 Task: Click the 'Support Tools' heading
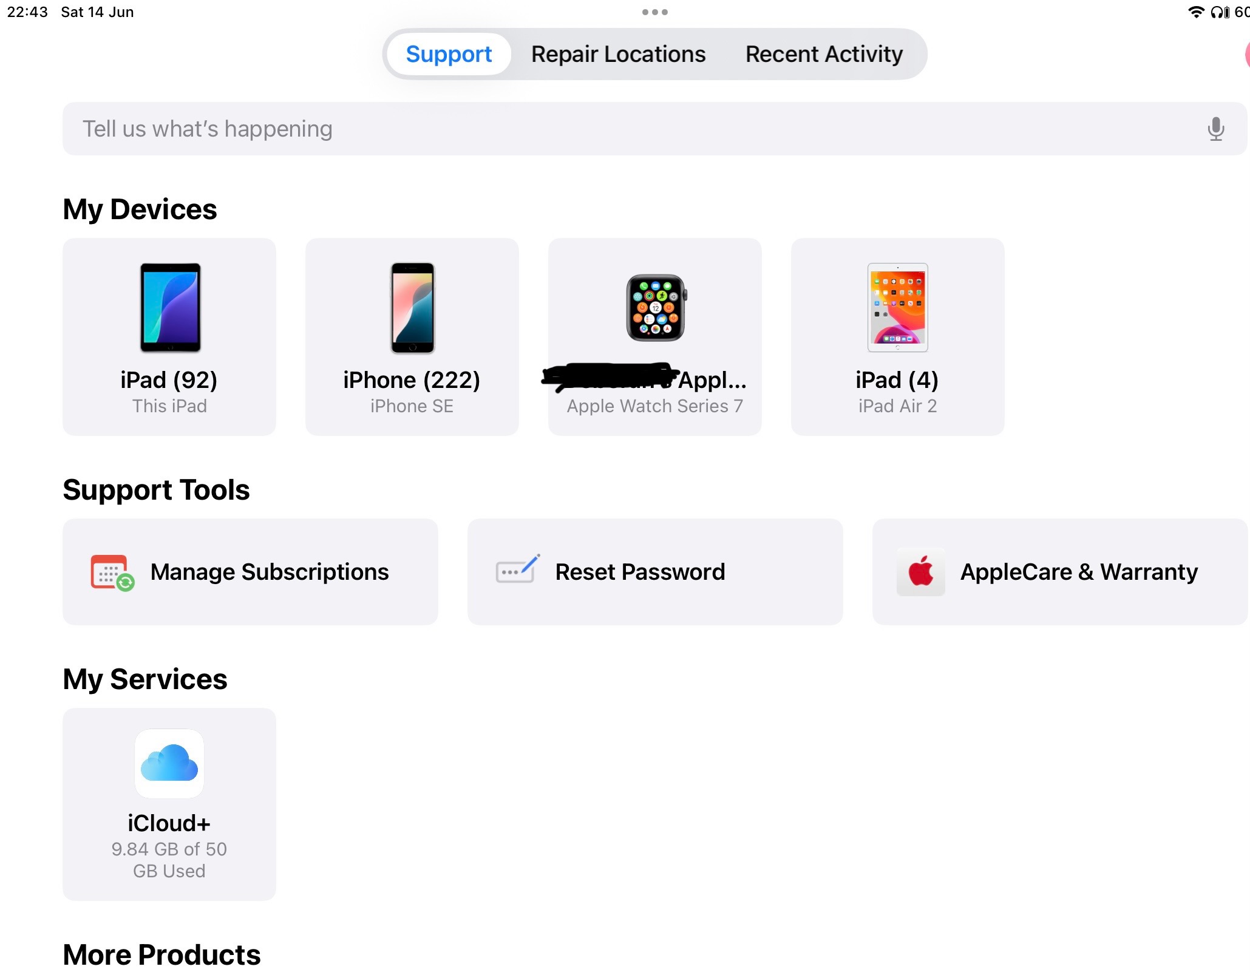coord(156,490)
